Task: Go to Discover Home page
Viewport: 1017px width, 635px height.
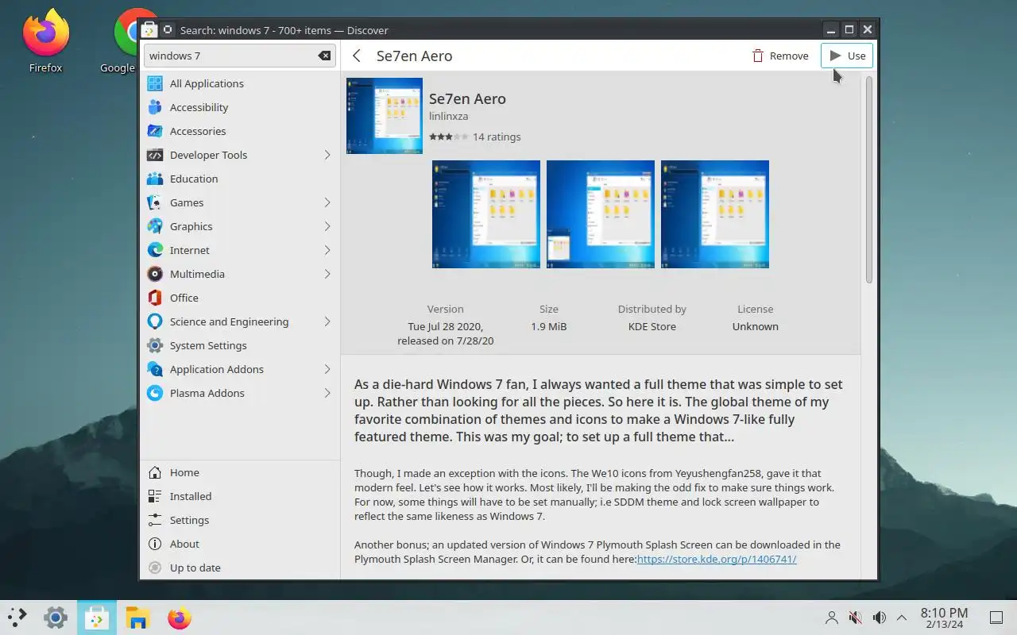Action: pyautogui.click(x=239, y=472)
